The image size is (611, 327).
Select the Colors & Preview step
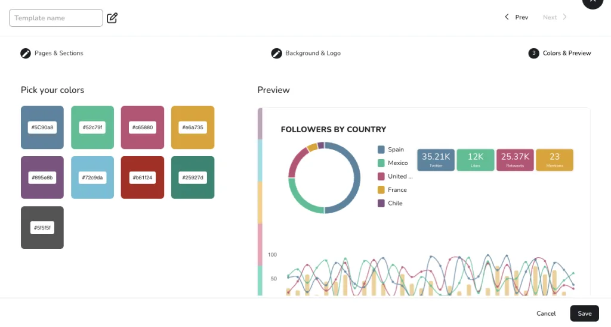[566, 53]
